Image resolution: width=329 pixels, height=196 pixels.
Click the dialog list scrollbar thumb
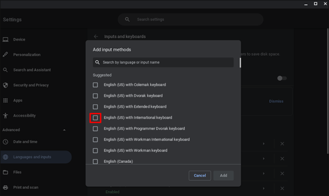[240, 63]
